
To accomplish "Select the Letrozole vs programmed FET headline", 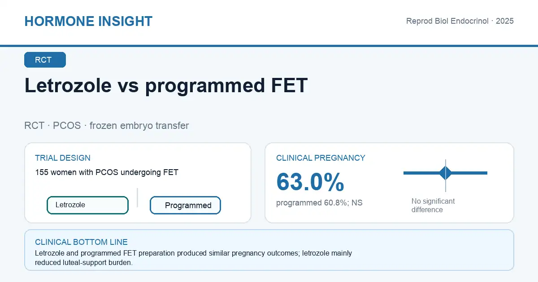I will click(x=166, y=85).
